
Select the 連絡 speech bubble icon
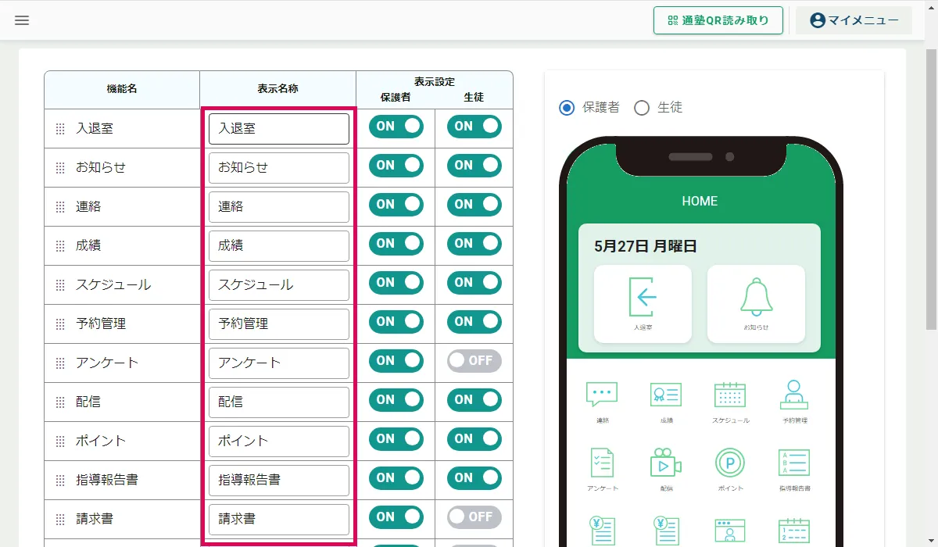tap(602, 395)
